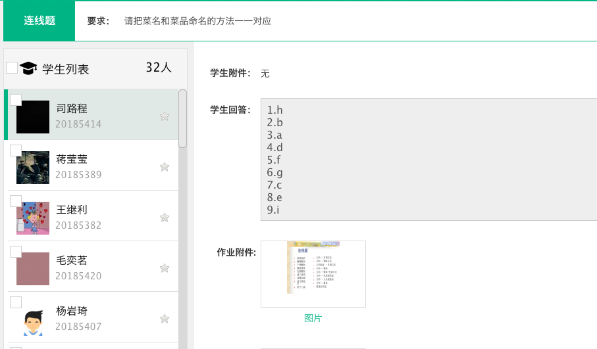The width and height of the screenshot is (597, 349).
Task: Open 杨岩琦's cartoon avatar
Action: tap(33, 320)
